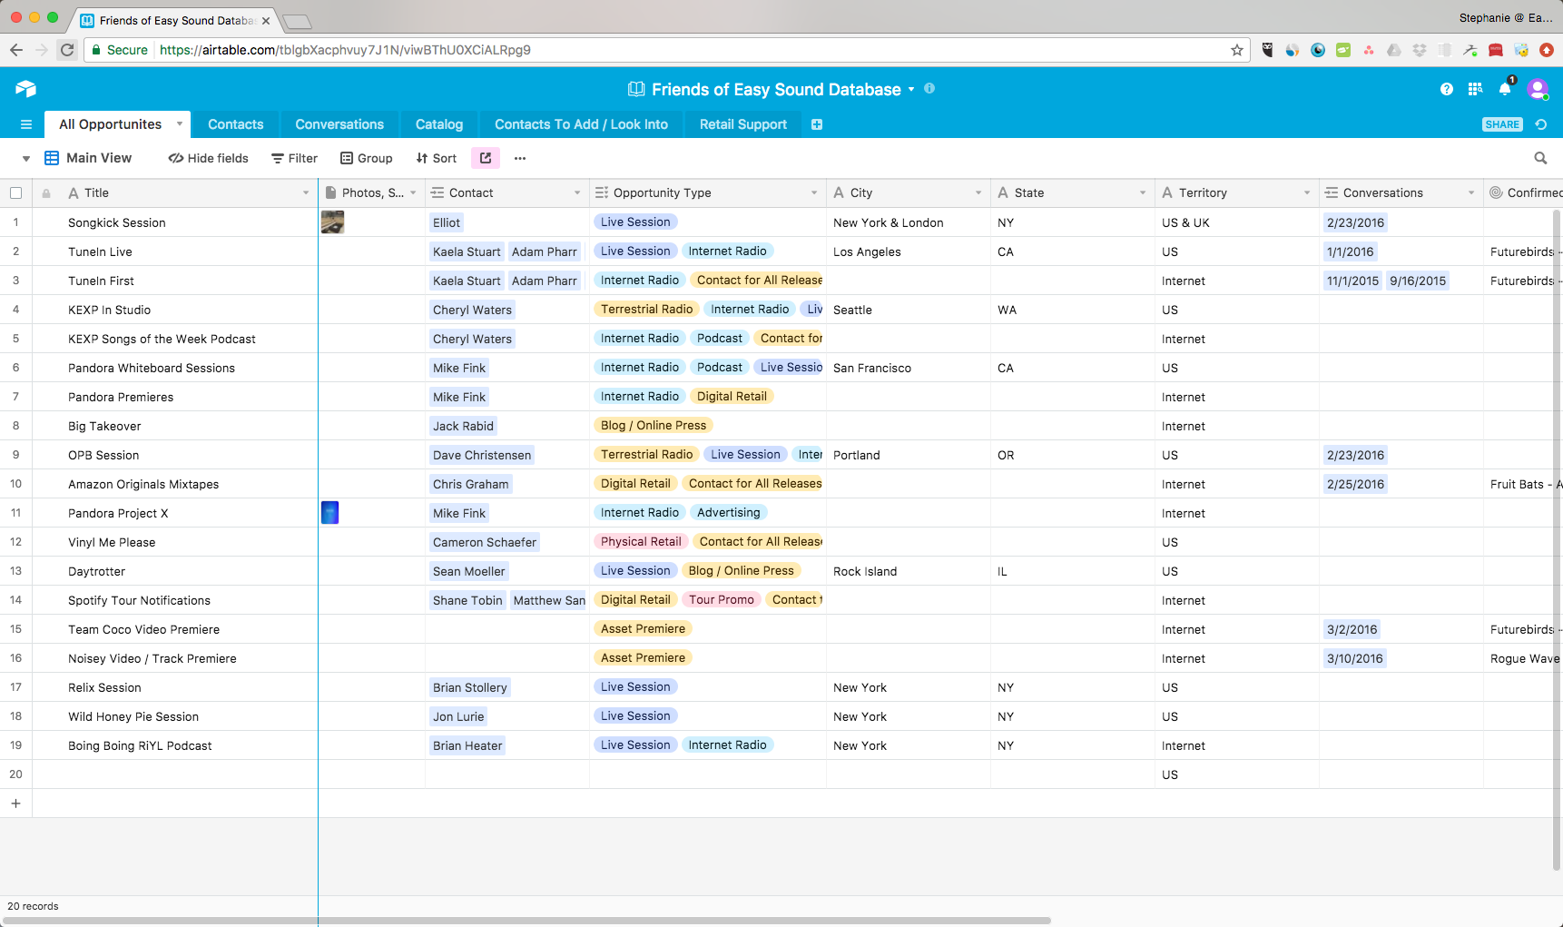
Task: Open the views switcher arrow
Action: click(26, 158)
